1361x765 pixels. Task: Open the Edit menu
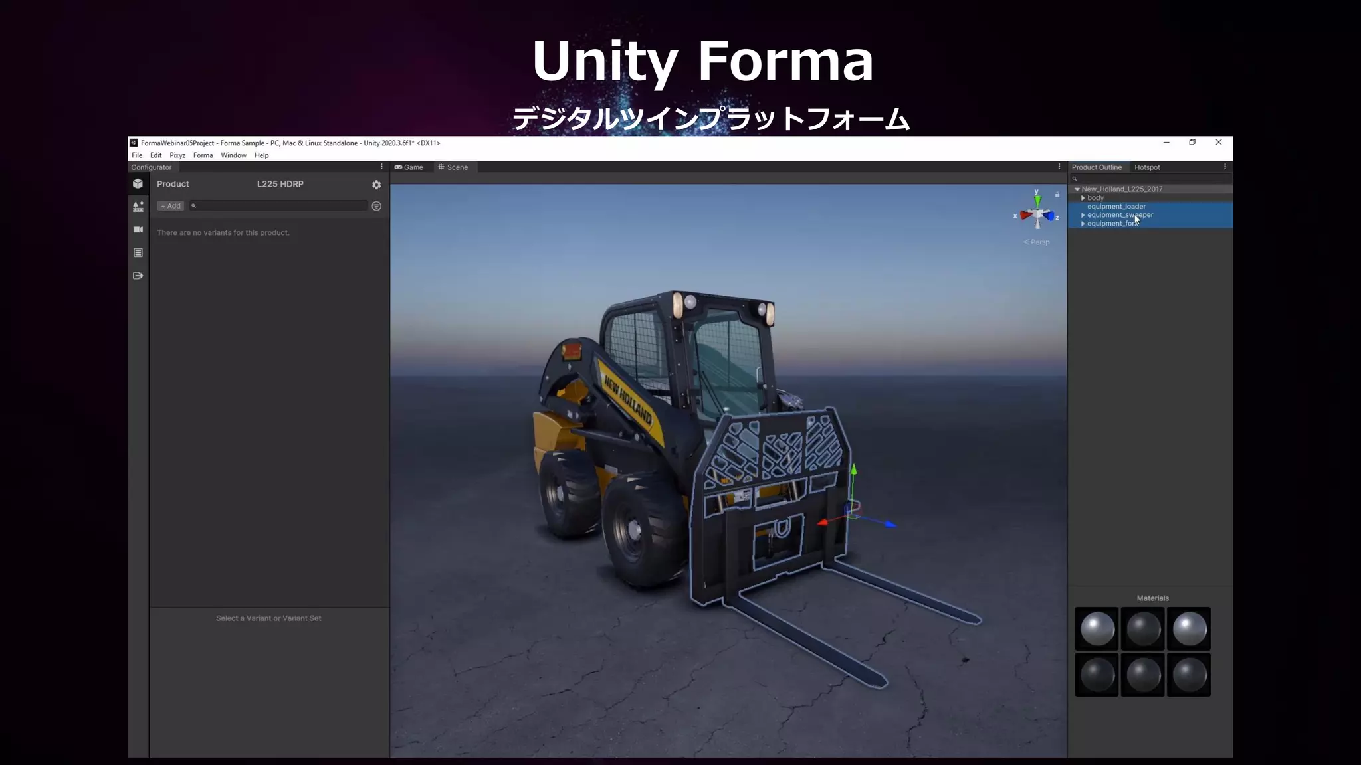(156, 155)
